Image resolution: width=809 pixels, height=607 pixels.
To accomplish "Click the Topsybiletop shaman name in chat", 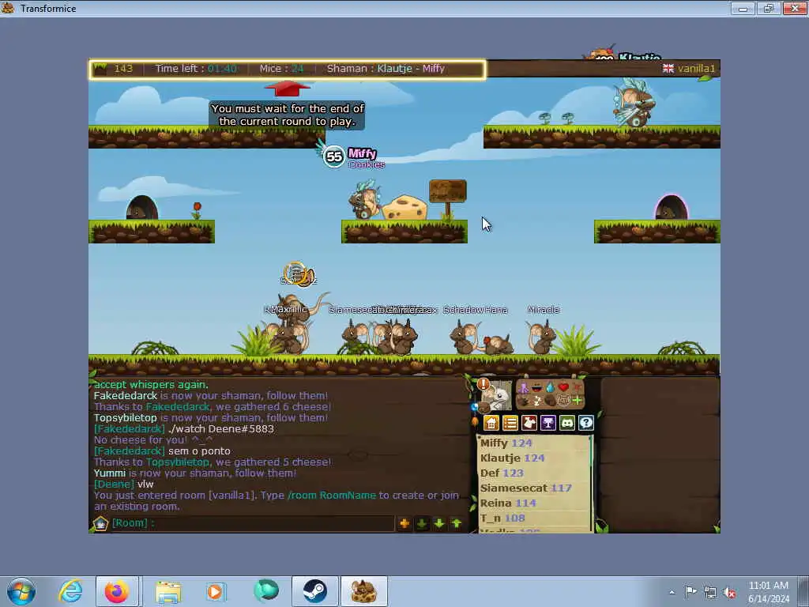I will click(126, 417).
